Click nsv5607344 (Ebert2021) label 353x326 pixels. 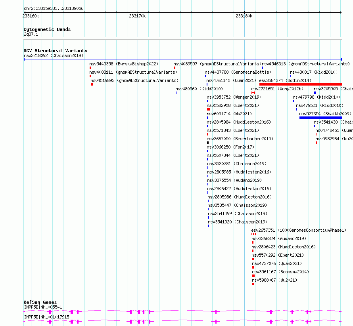[x=233, y=155]
